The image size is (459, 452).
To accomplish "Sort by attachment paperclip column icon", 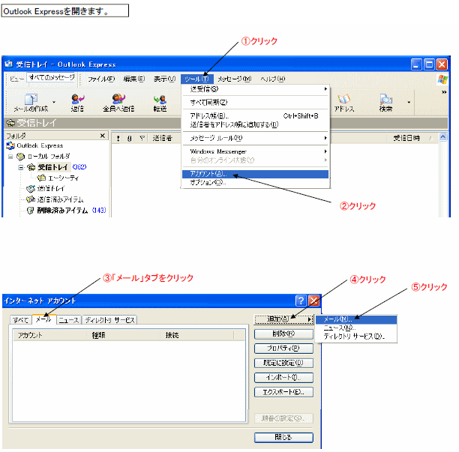I will 130,139.
